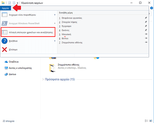Image resolution: width=154 pixels, height=123 pixels.
Task: Click the blue question mark Βοήθεια icon
Action: pyautogui.click(x=5, y=41)
